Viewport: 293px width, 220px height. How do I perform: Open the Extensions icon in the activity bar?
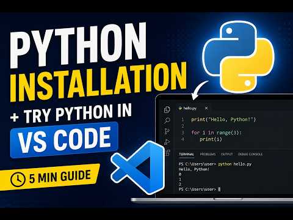coord(167,152)
